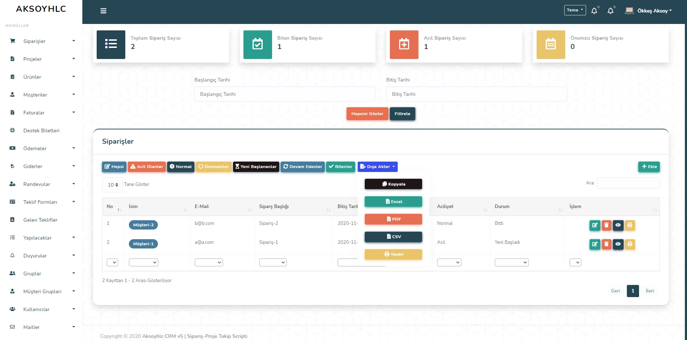Image resolution: width=687 pixels, height=340 pixels.
Task: Add a new order with Ekle
Action: [x=649, y=167]
